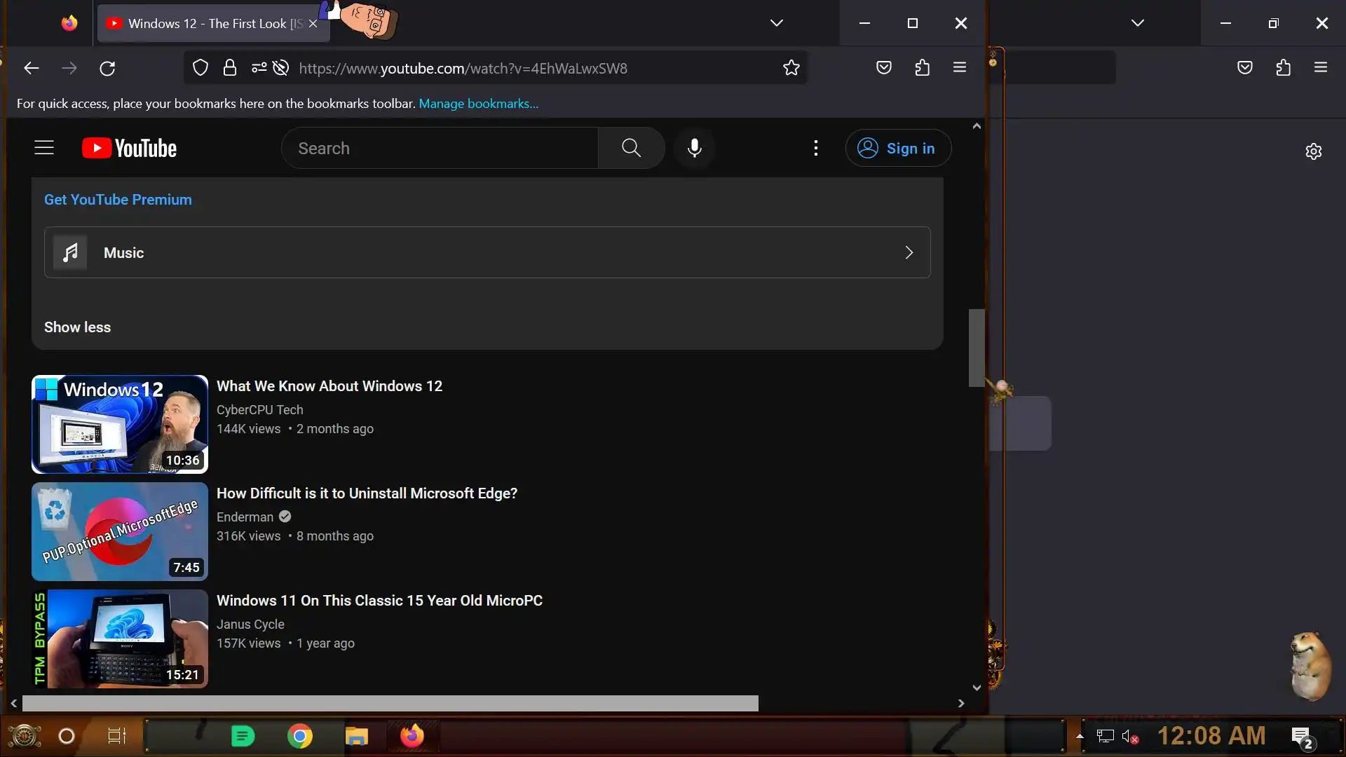This screenshot has height=757, width=1346.
Task: Open the Manage bookmarks link
Action: point(478,104)
